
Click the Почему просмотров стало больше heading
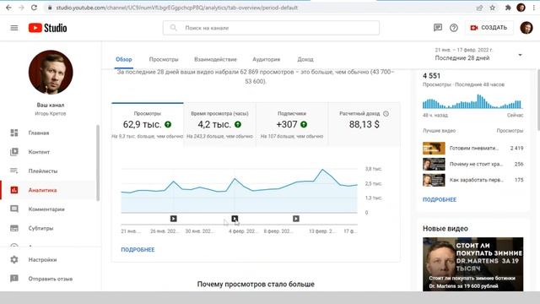click(256, 285)
